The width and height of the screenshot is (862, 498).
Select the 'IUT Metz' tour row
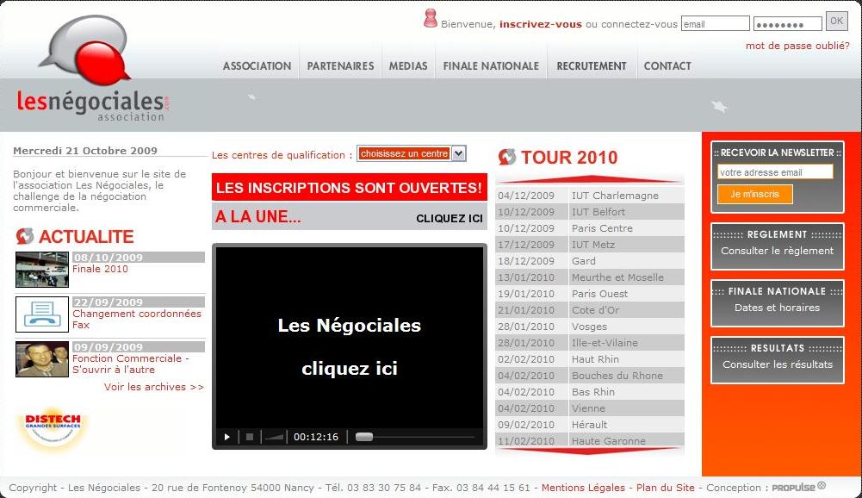tap(590, 245)
